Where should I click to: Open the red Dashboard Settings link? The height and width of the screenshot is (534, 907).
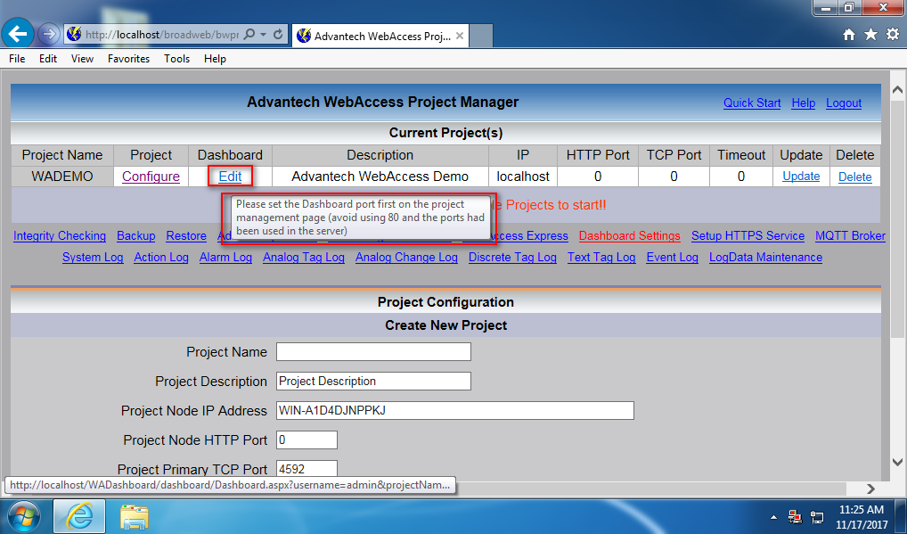[629, 236]
